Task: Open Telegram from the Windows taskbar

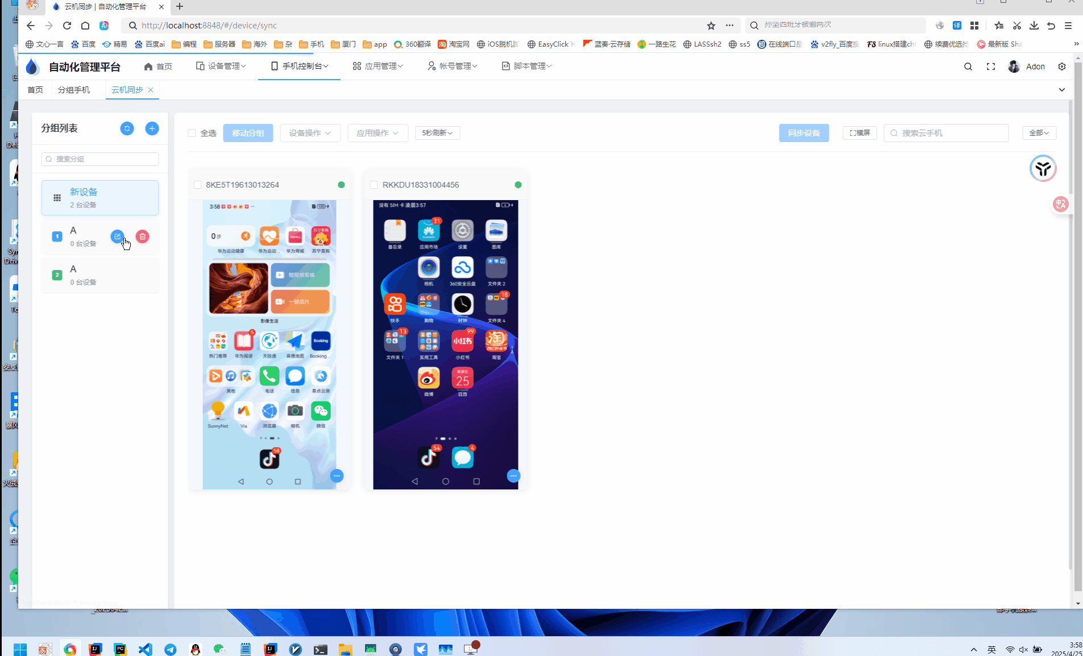Action: pyautogui.click(x=170, y=649)
